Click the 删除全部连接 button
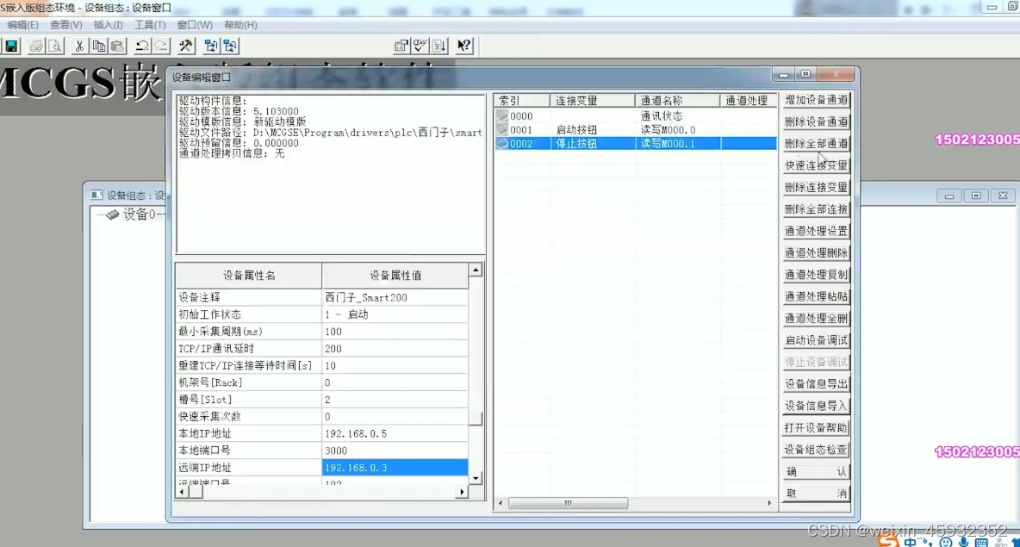The height and width of the screenshot is (547, 1020). click(816, 208)
